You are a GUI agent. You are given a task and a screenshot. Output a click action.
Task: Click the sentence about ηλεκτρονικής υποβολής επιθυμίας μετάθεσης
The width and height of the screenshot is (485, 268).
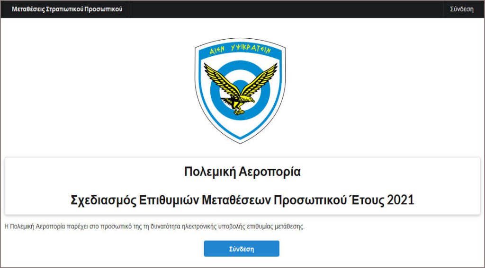(155, 226)
